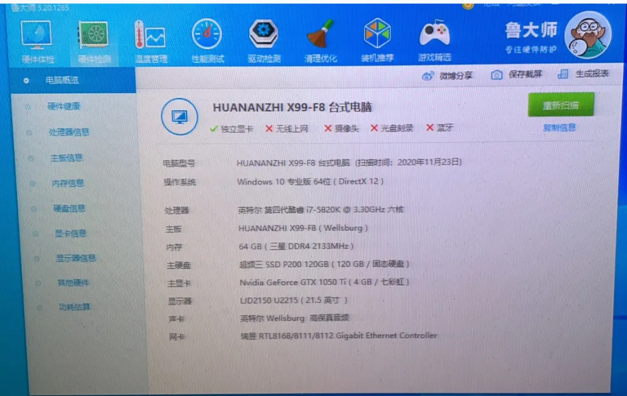Click the RTL8168/8111/8112 Gigabit Ethernet Controller value
The width and height of the screenshot is (627, 396).
pos(338,336)
